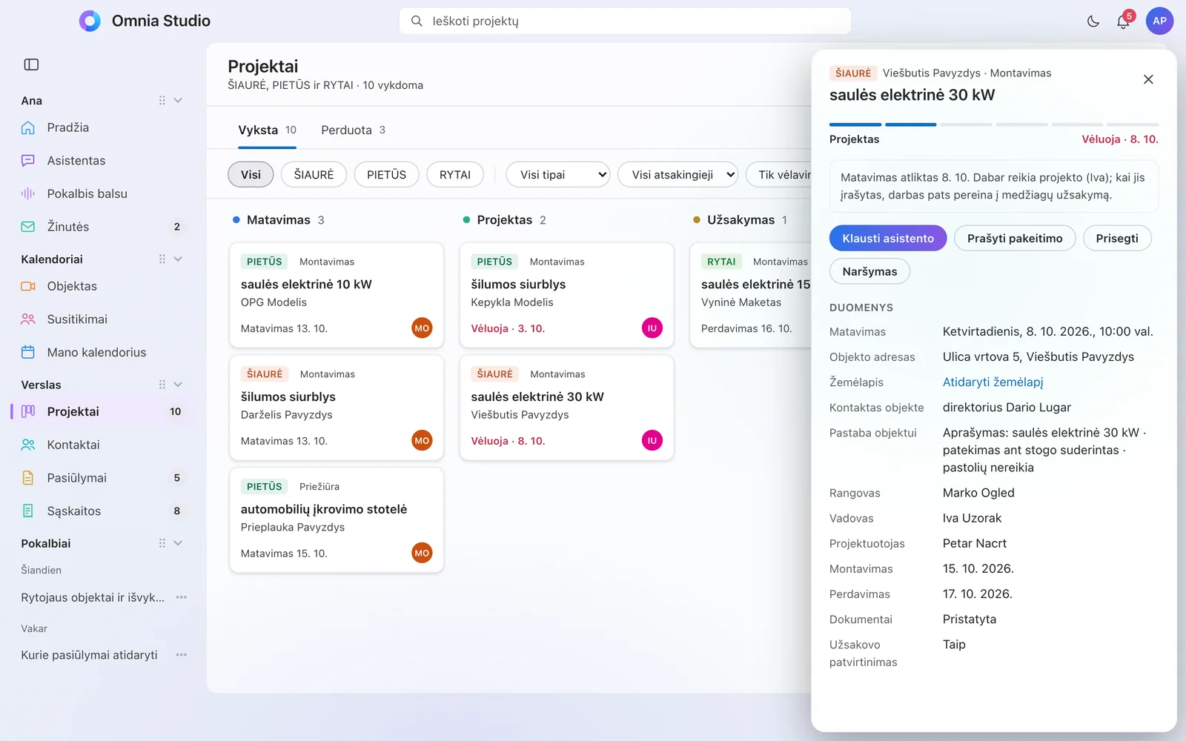Open Projektai in the sidebar

tap(104, 411)
